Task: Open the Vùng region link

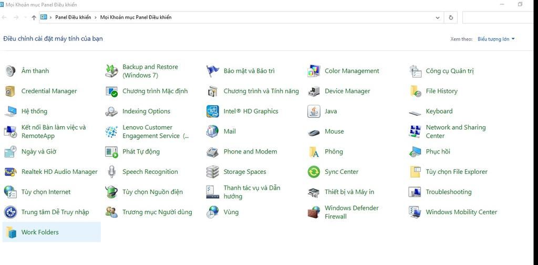Action: pos(231,212)
